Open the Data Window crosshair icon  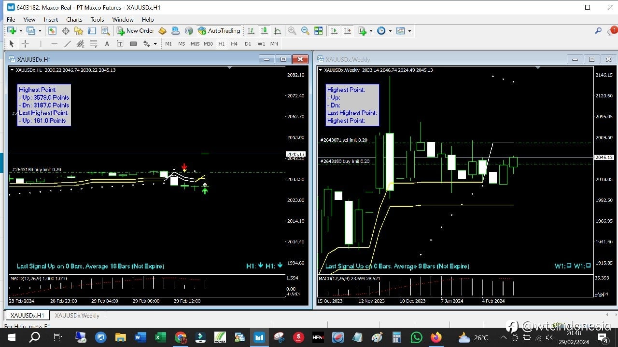tap(66, 31)
